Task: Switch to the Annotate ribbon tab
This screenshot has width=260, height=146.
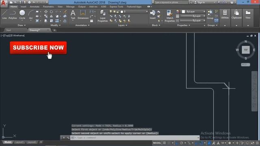Action: pyautogui.click(x=35, y=6)
